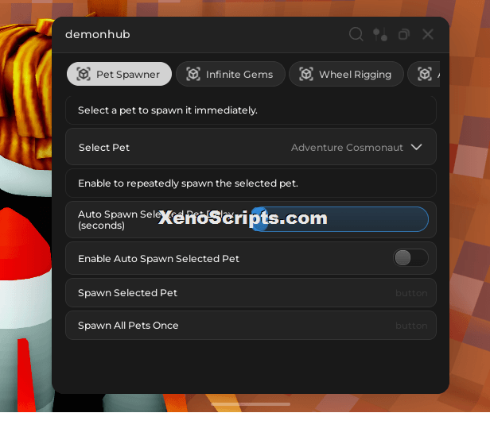Toggle Enable Auto Spawn Selected Pet

[410, 258]
